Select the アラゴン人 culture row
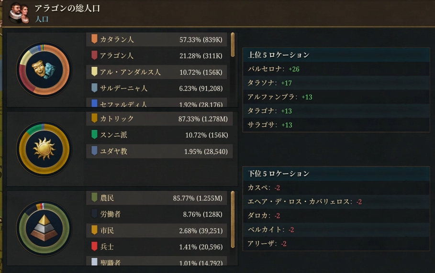Viewport: 435px width, 273px height. click(158, 56)
